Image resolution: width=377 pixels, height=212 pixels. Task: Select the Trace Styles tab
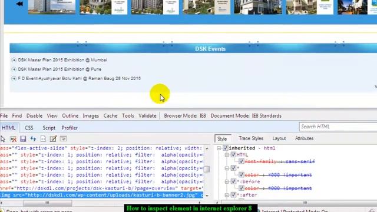coord(251,138)
